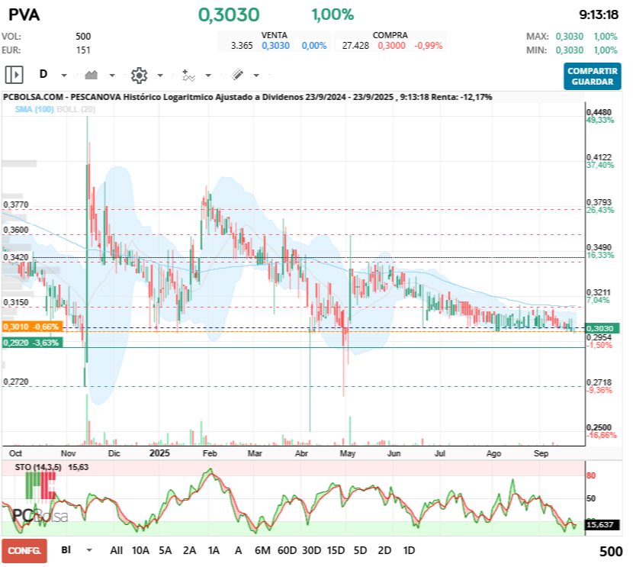Select the add indicator icon
Viewport: 633px width, 567px height.
(188, 75)
